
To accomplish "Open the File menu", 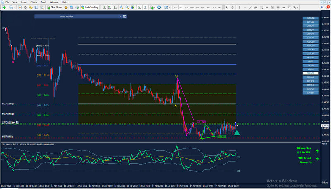I will [7, 2].
